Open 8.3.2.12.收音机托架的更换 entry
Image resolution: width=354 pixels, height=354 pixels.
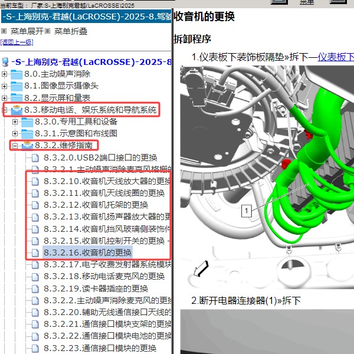point(96,205)
